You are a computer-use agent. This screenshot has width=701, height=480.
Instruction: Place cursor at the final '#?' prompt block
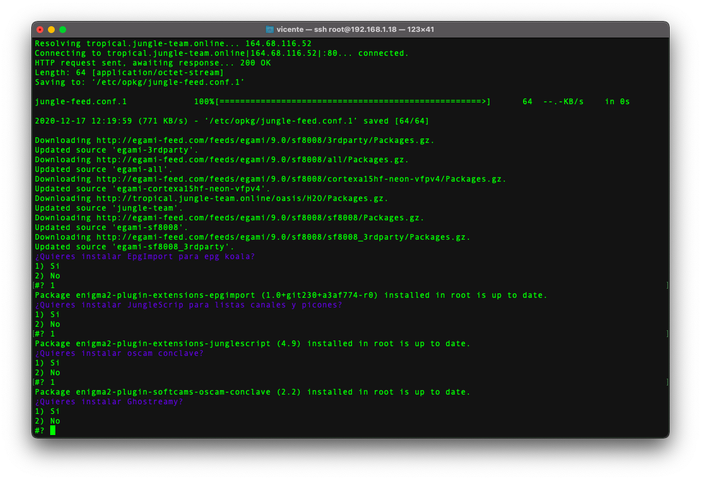click(x=52, y=430)
